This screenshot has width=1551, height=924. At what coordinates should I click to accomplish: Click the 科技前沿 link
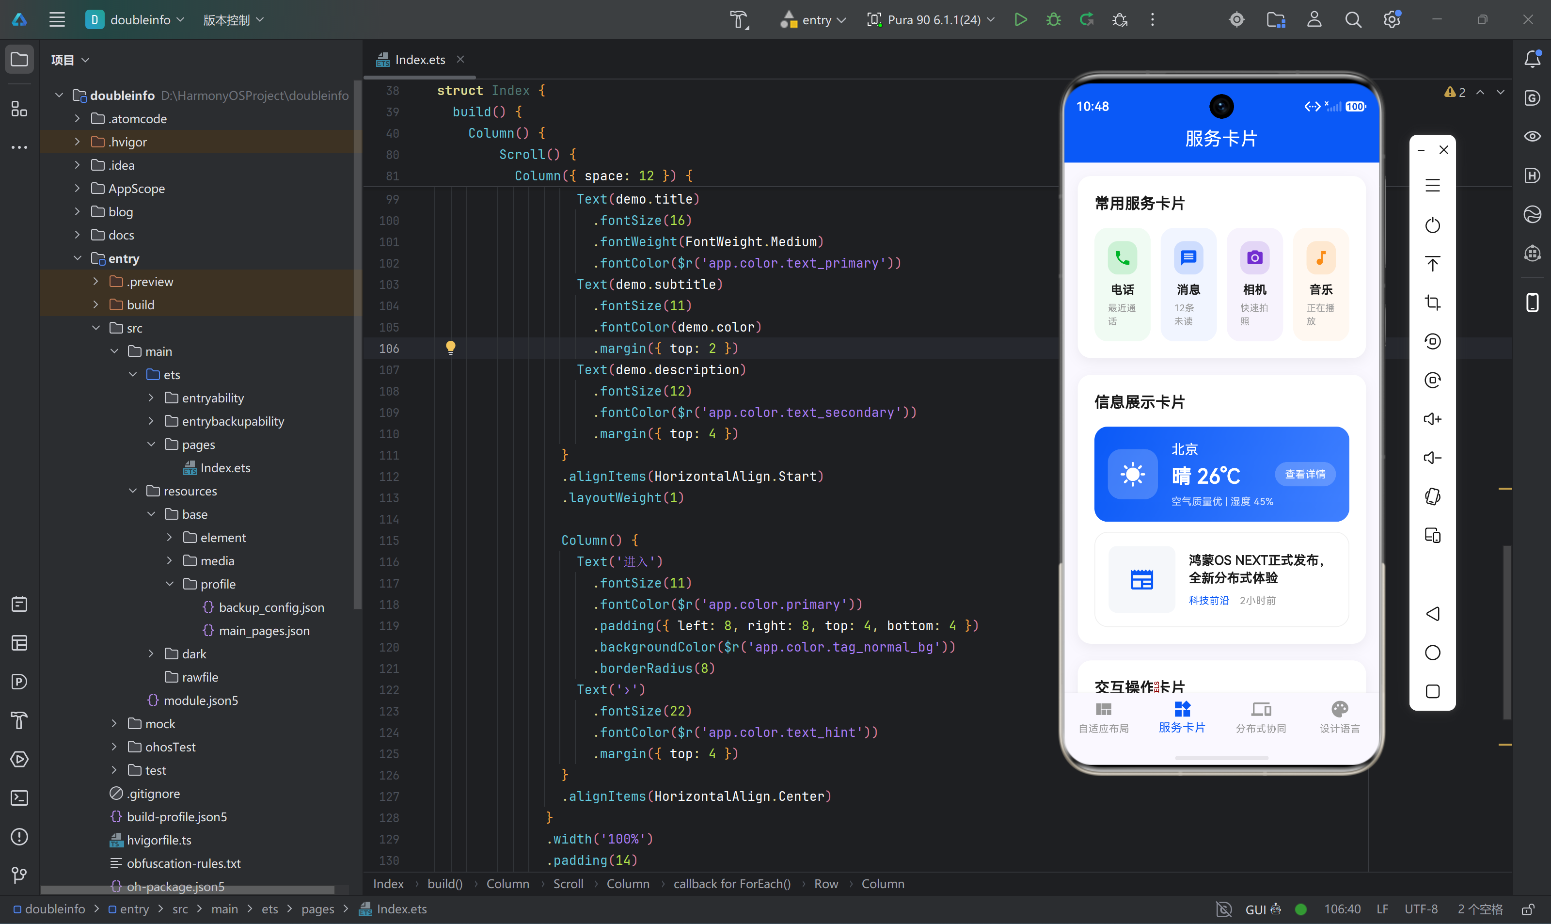pos(1209,600)
